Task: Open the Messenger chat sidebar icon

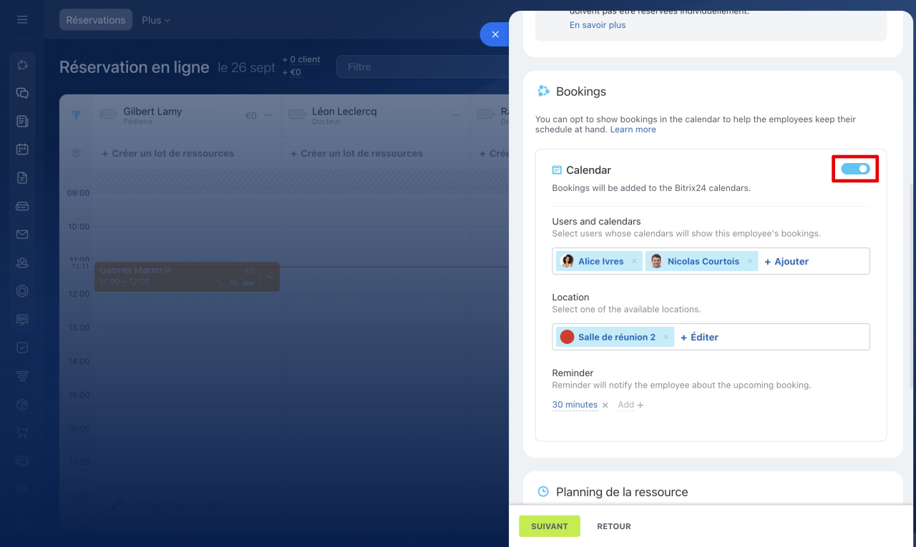Action: point(22,93)
